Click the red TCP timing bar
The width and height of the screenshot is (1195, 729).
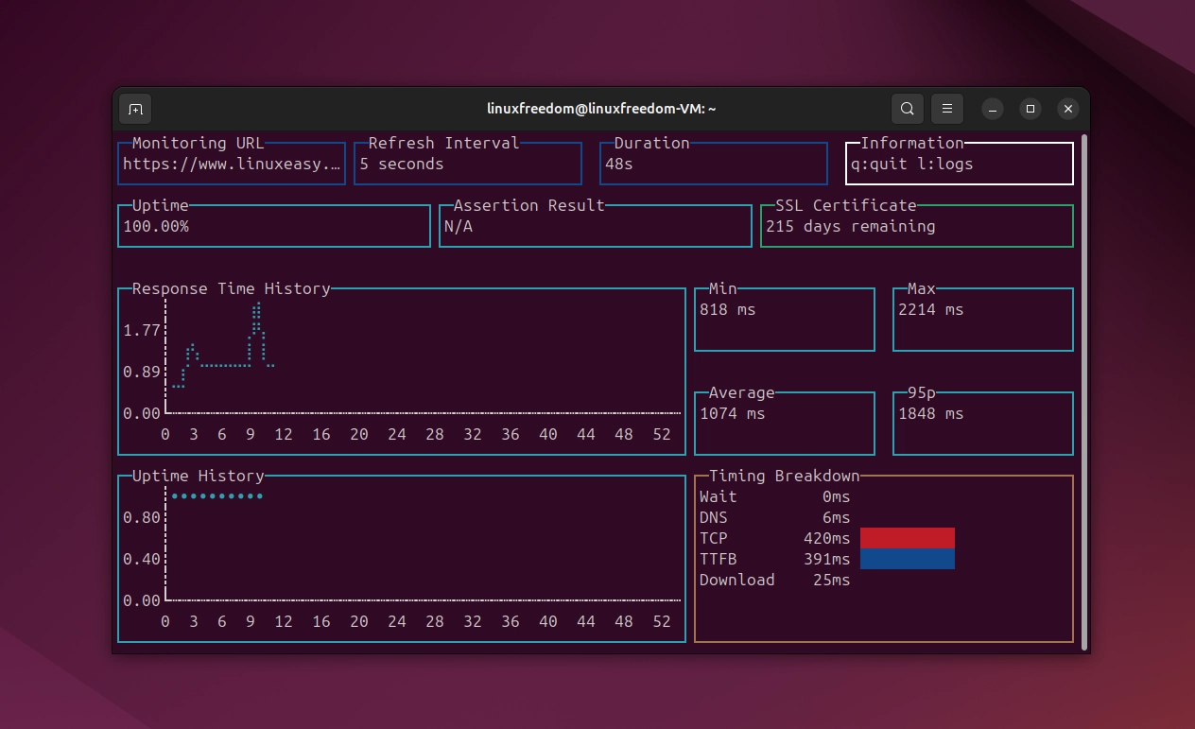[907, 538]
